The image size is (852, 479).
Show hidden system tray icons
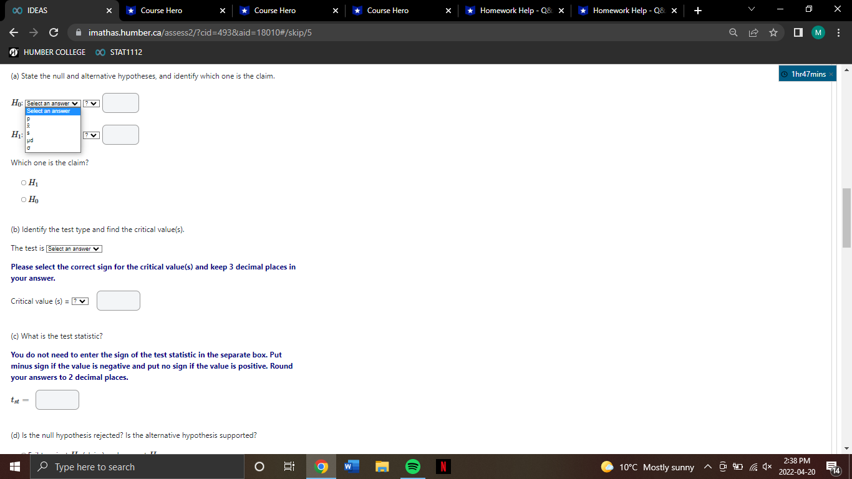tap(707, 467)
